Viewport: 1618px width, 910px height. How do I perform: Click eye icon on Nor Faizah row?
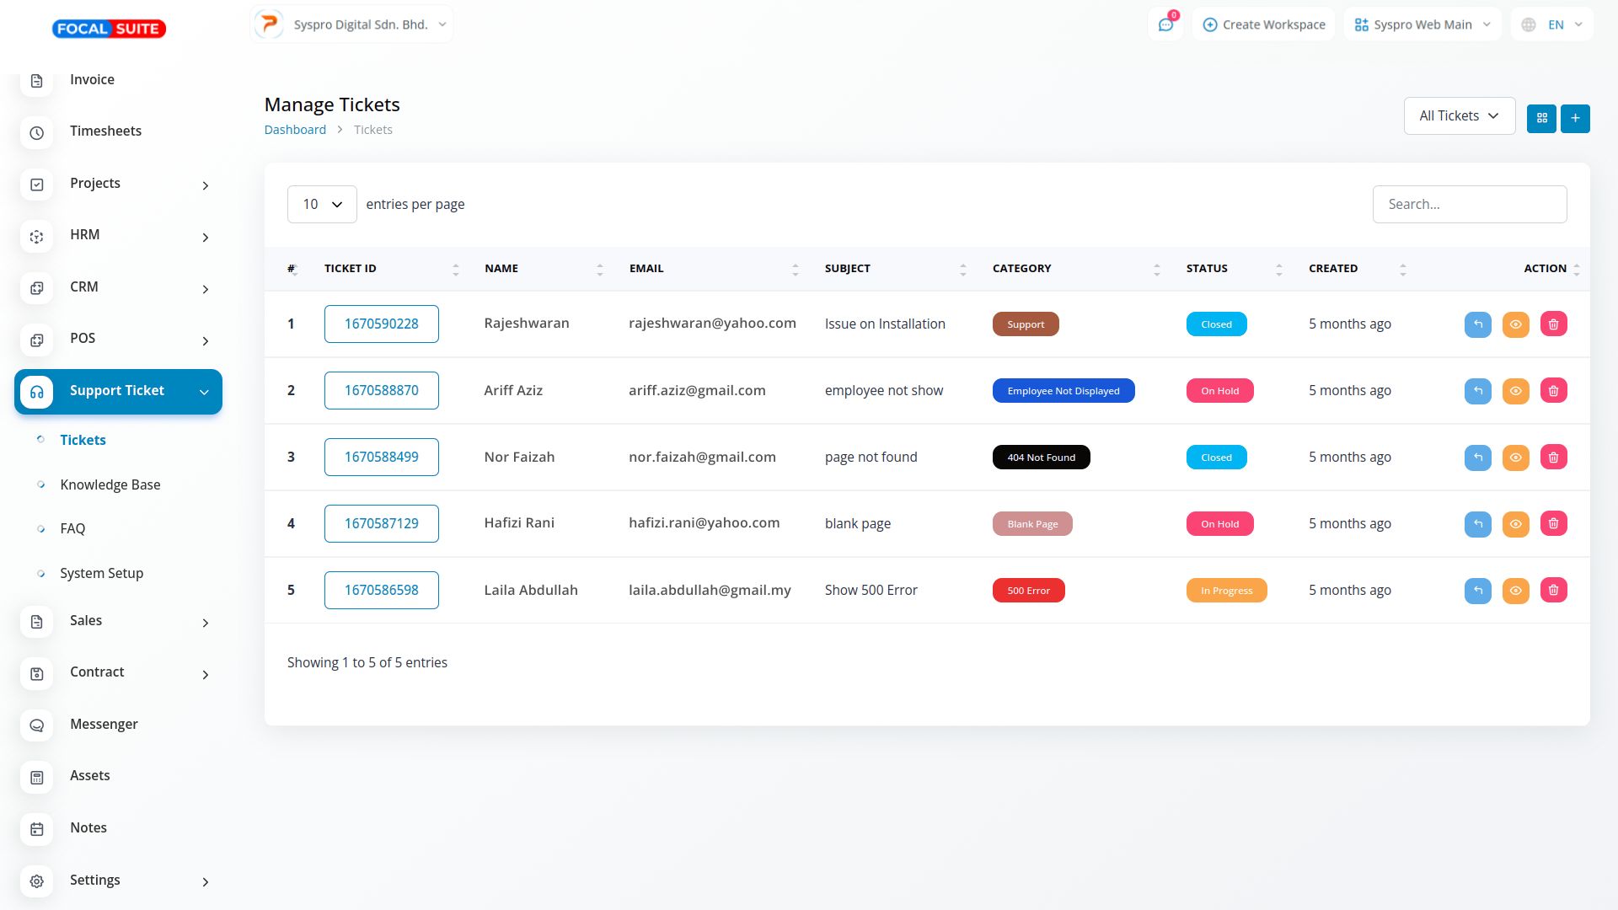pos(1515,458)
